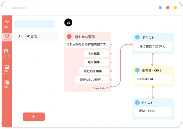
Task: Open the overview pulse icon in sidebar
Action: pyautogui.click(x=7, y=22)
